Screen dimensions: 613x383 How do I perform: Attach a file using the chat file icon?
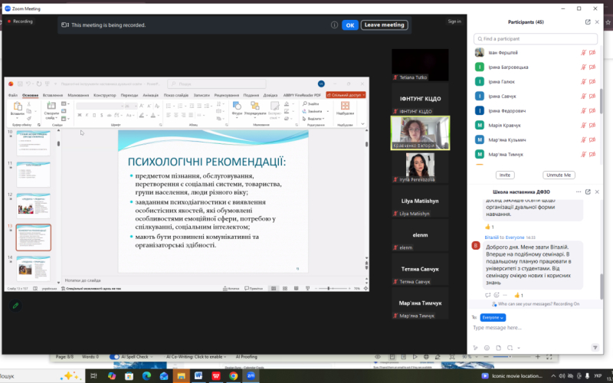[x=498, y=348]
